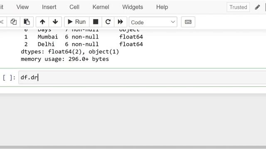Screen dimensions: 266x149
Task: Open the command palette keyboard icon
Action: 188,22
